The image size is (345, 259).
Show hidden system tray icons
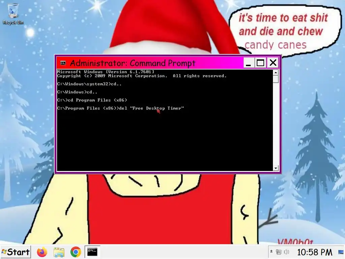pyautogui.click(x=271, y=252)
